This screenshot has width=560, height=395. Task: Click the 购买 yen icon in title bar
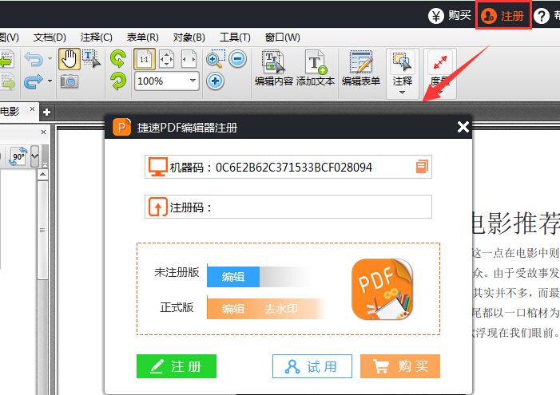pos(435,16)
